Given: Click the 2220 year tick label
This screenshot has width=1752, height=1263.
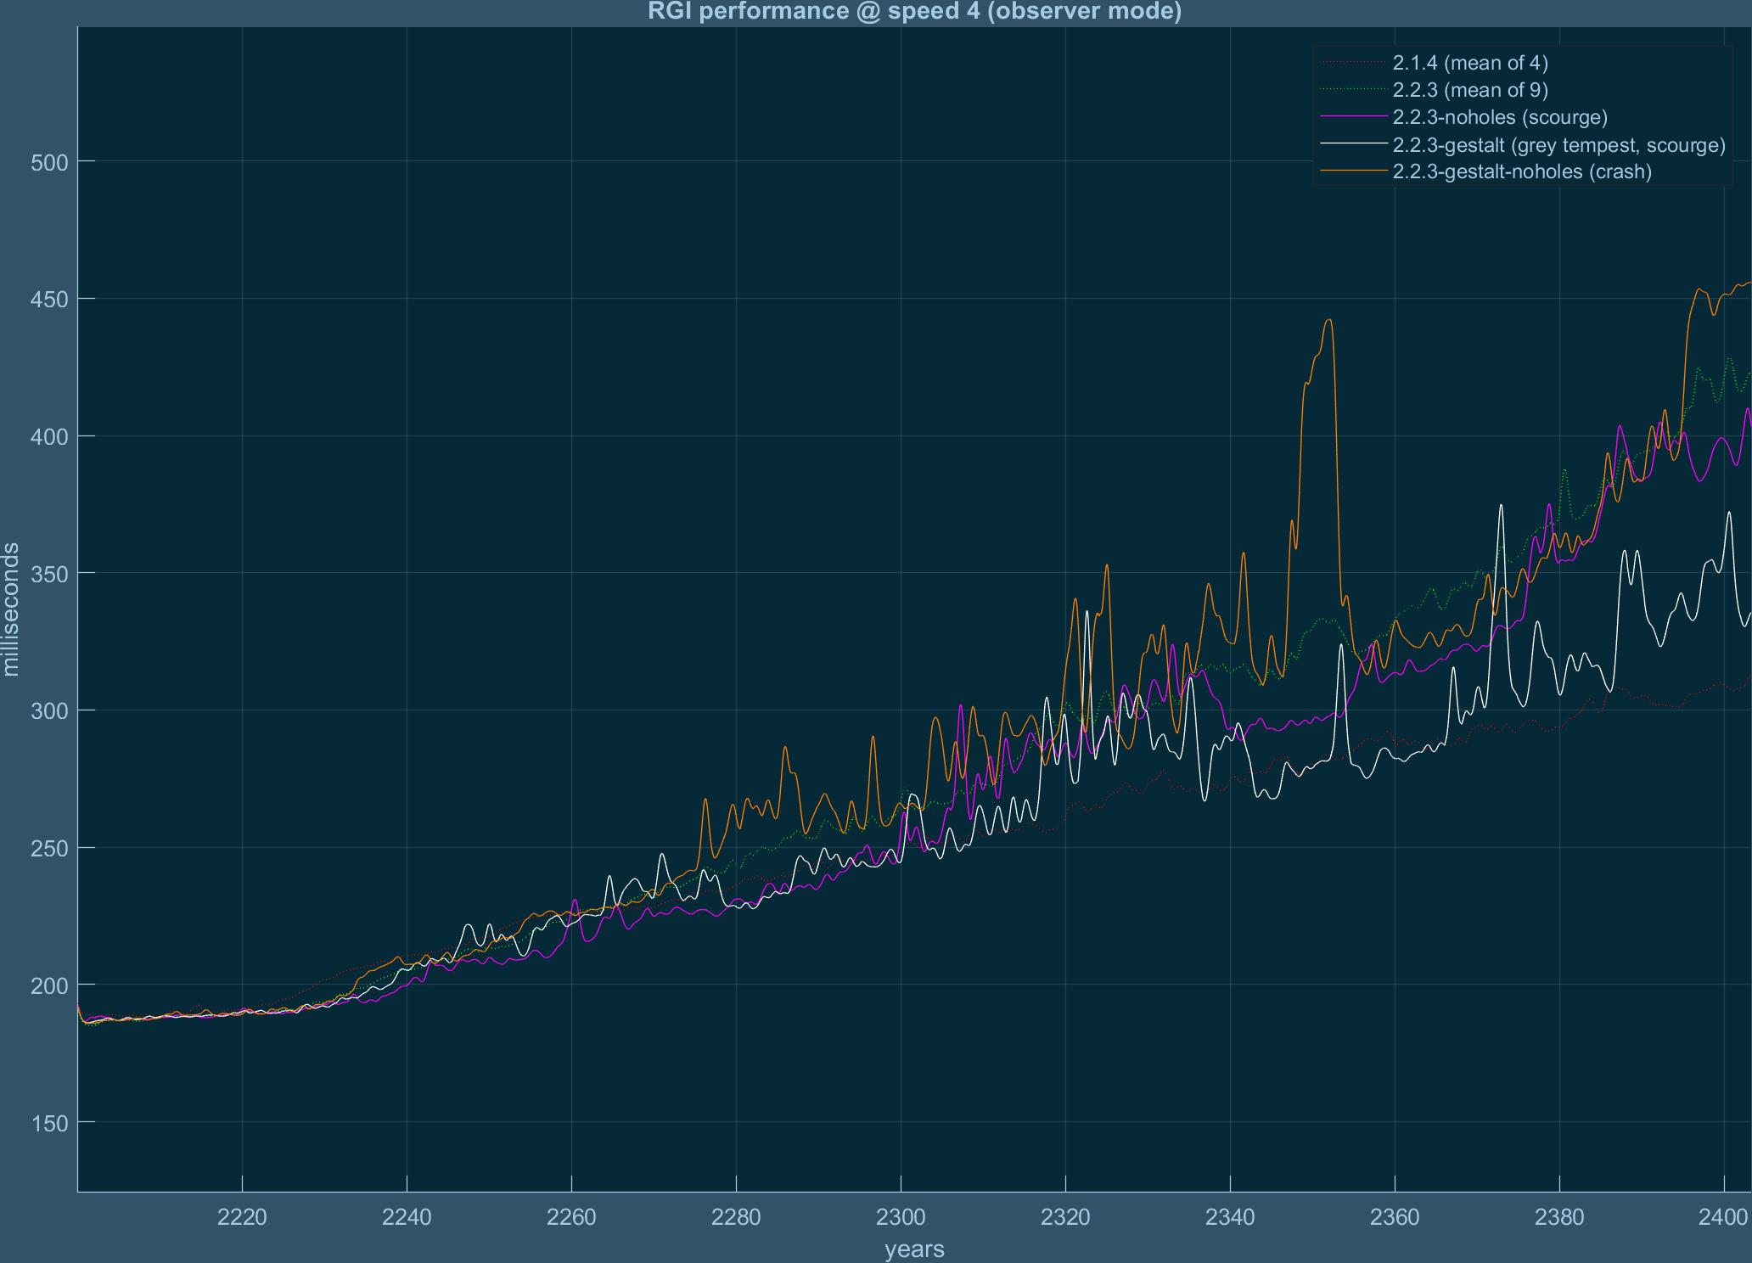Looking at the screenshot, I should point(242,1217).
